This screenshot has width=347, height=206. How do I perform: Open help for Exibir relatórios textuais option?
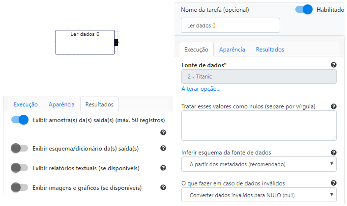pyautogui.click(x=163, y=168)
